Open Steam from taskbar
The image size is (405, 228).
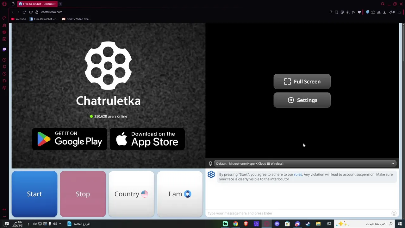click(308, 224)
